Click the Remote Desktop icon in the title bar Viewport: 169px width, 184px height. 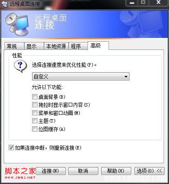tap(5, 4)
